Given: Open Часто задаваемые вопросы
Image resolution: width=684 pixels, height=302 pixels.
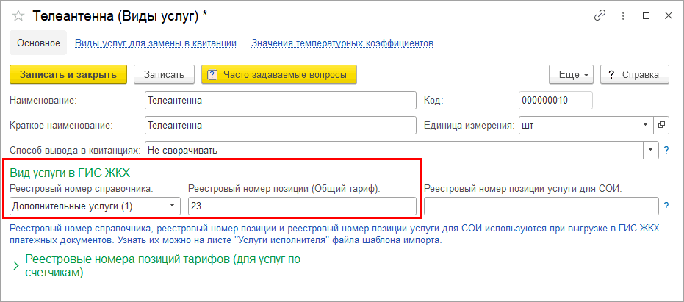Looking at the screenshot, I should (278, 75).
